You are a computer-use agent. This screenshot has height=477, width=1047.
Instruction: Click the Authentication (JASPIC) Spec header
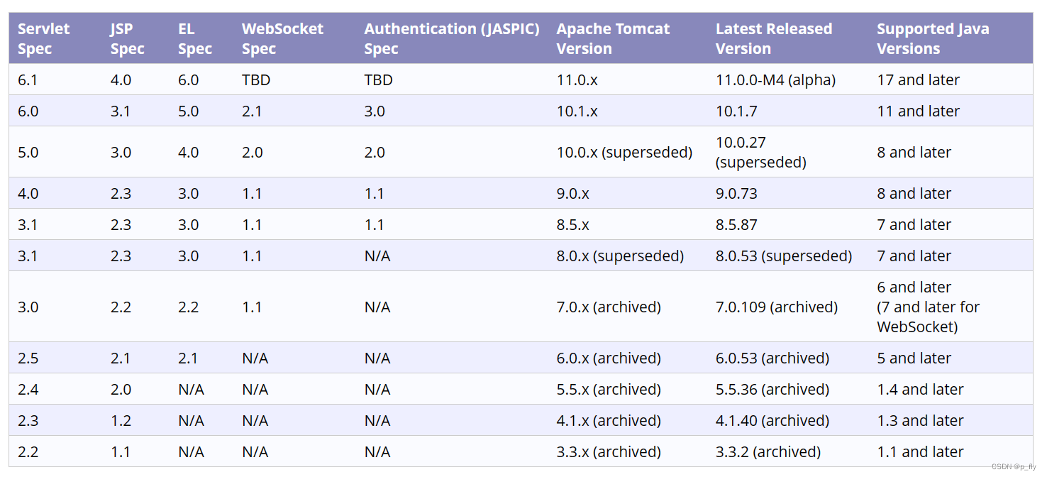pos(452,39)
